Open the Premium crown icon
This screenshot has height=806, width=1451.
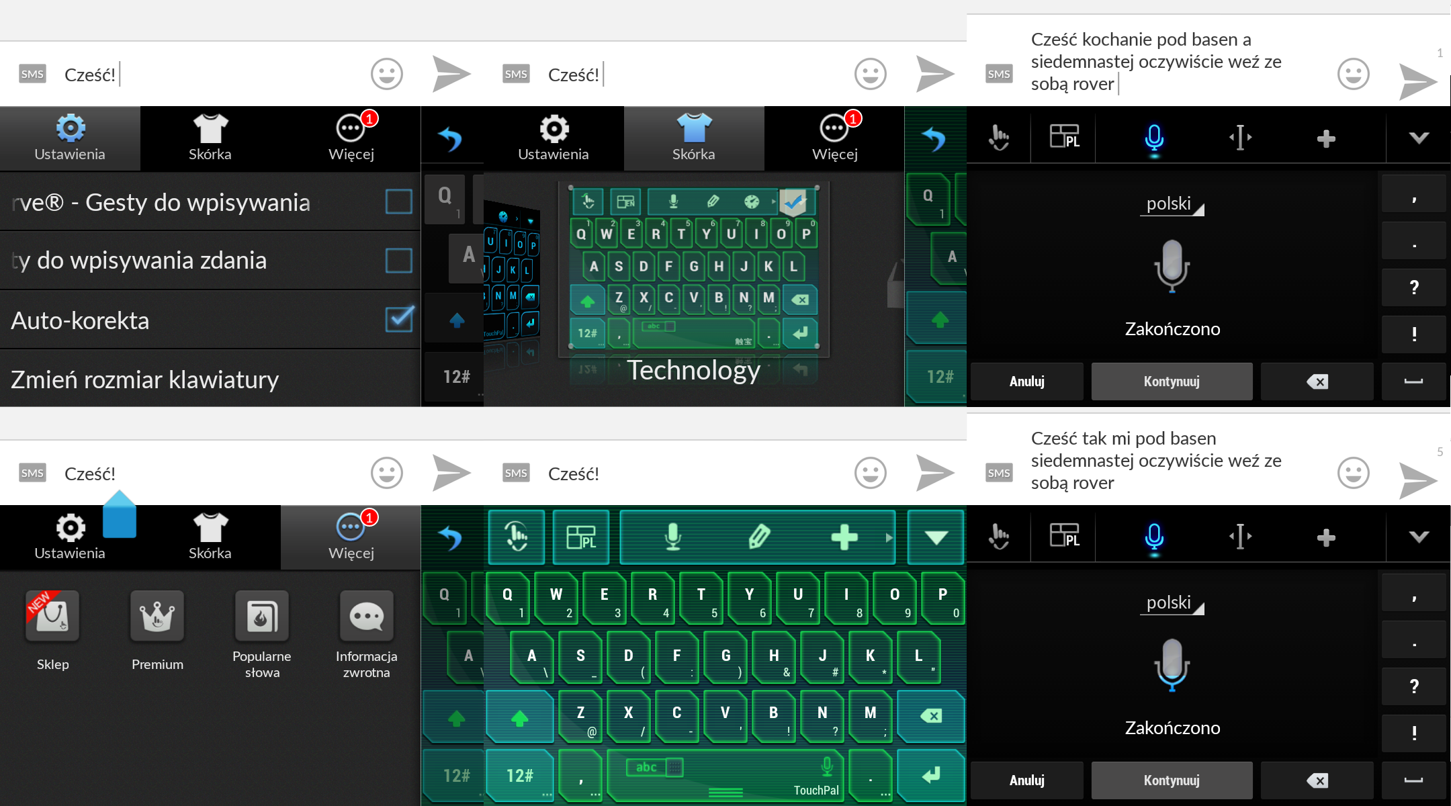point(157,617)
